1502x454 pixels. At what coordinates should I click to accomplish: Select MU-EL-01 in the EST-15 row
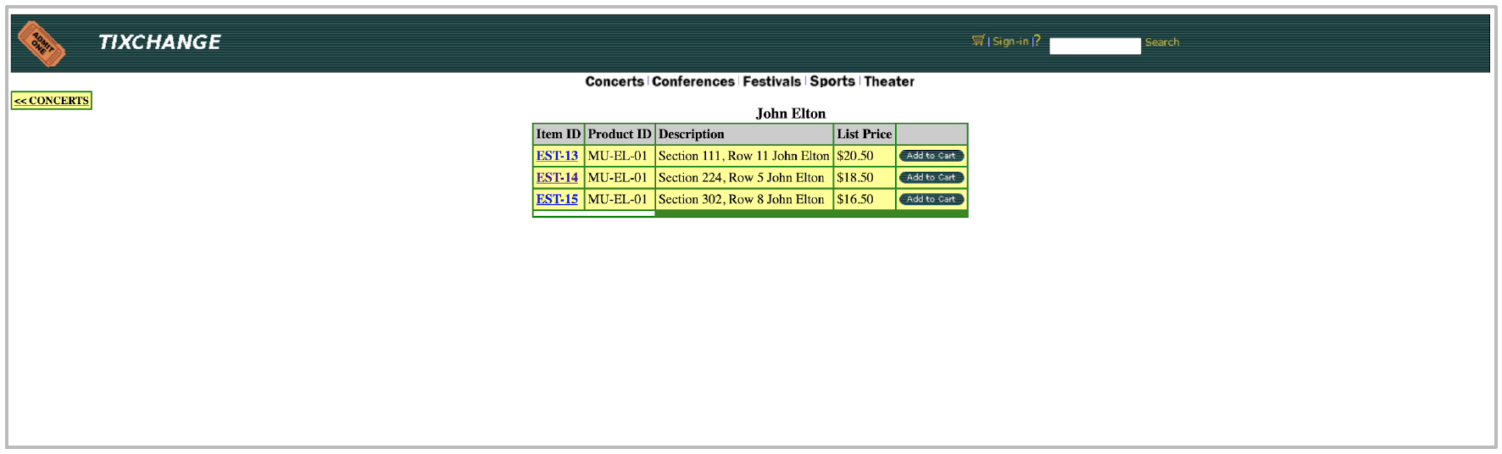(618, 199)
